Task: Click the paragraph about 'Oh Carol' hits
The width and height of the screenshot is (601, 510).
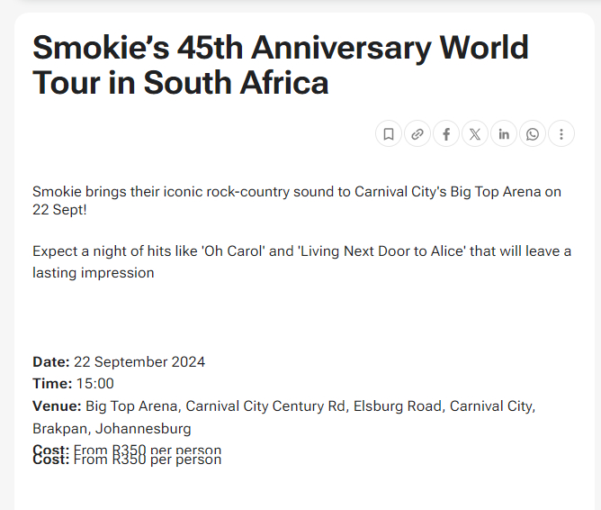Action: 301,261
